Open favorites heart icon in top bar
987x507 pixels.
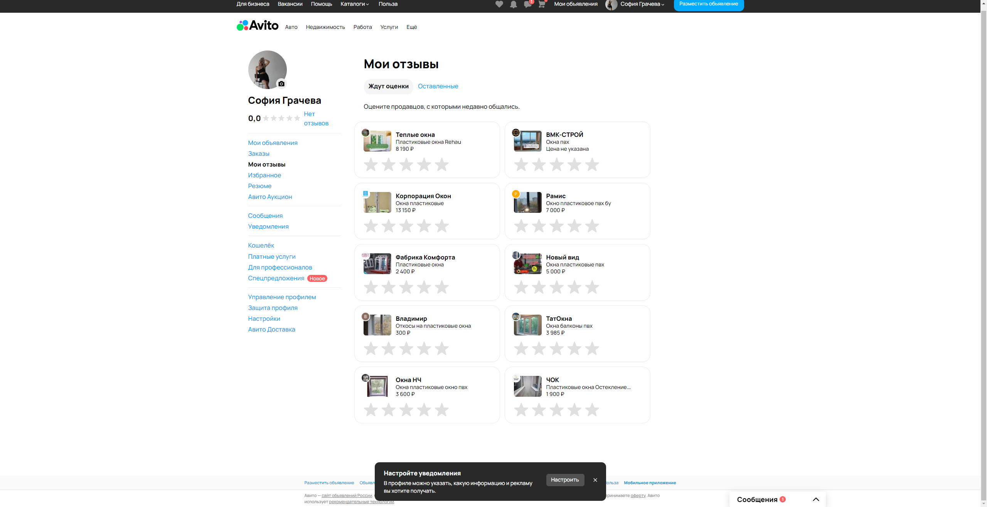[499, 4]
